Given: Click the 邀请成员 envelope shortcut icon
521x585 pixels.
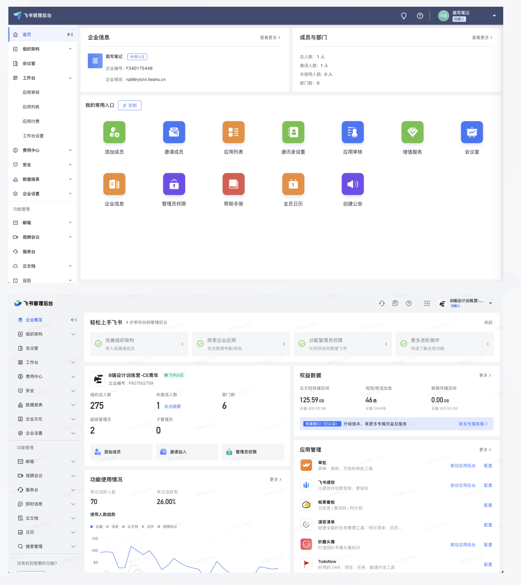Looking at the screenshot, I should coord(174,132).
